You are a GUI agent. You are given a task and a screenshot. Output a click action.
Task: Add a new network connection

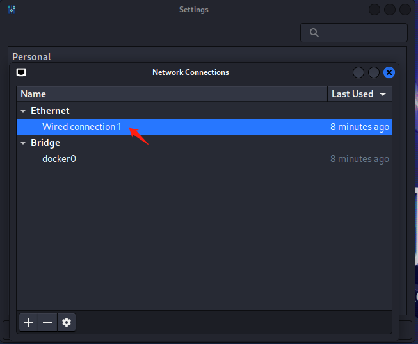pyautogui.click(x=28, y=322)
